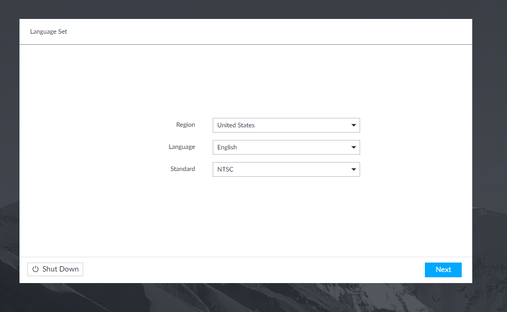Click the "Region" field label
The height and width of the screenshot is (312, 507).
pyautogui.click(x=186, y=125)
